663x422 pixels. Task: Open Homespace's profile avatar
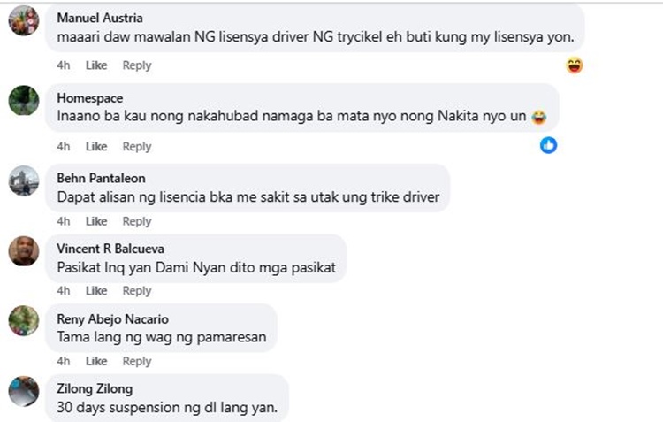[24, 100]
